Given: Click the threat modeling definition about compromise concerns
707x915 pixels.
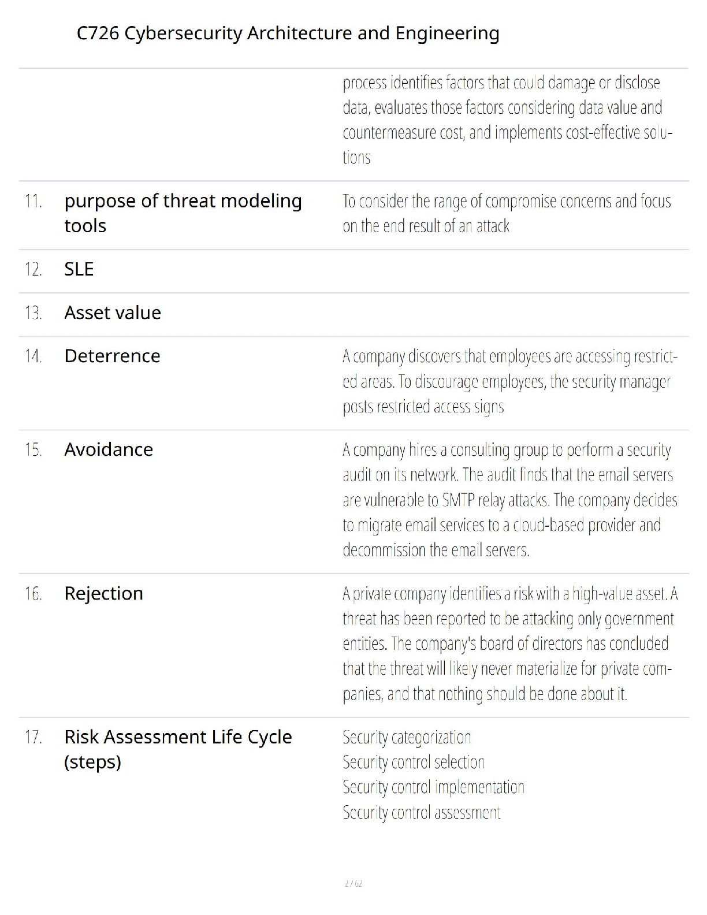Looking at the screenshot, I should tap(507, 213).
